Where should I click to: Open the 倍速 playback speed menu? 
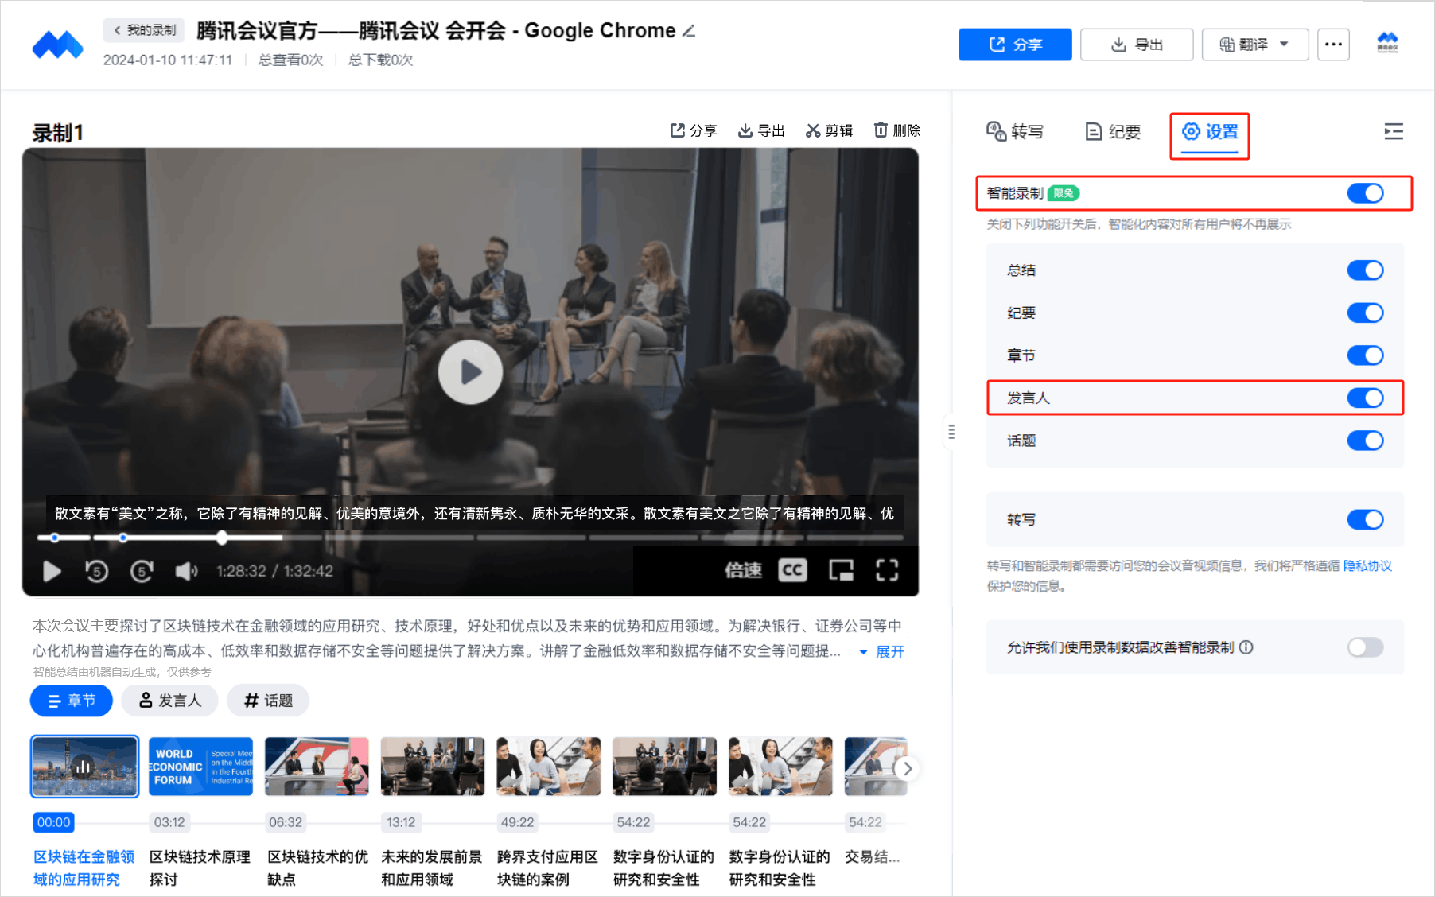tap(743, 570)
